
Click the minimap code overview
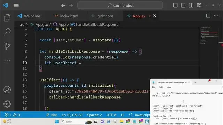point(209,36)
